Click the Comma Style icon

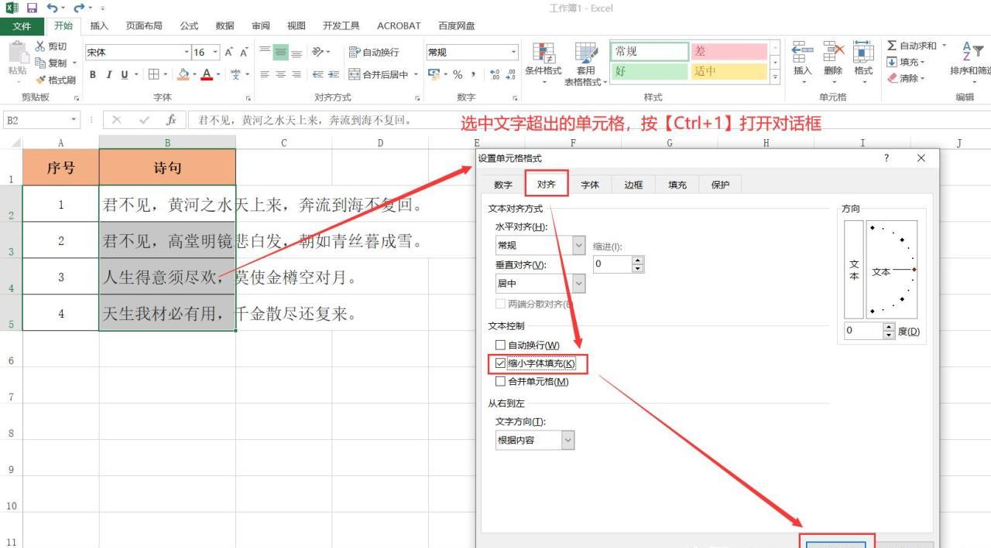pyautogui.click(x=473, y=74)
